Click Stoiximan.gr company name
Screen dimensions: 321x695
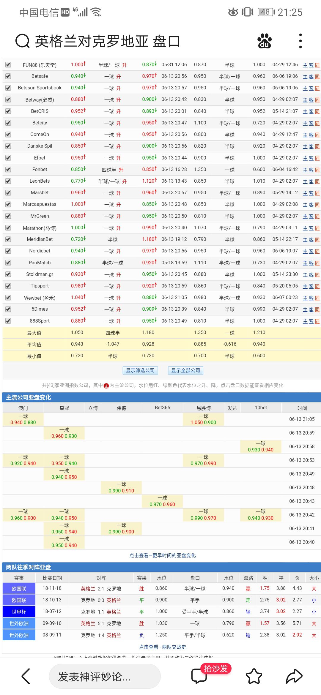pos(40,274)
